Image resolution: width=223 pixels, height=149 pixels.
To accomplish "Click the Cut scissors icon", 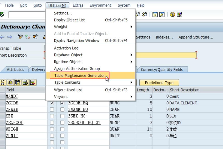I will coord(3,82).
